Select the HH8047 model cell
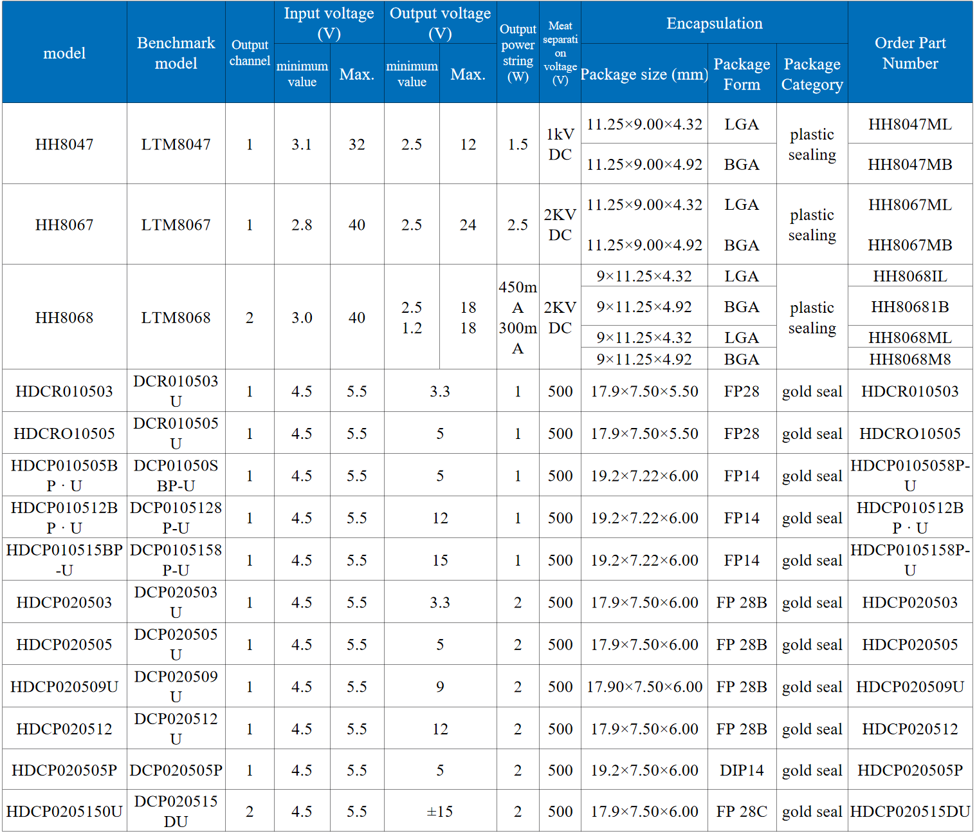The height and width of the screenshot is (838, 977). (x=64, y=144)
